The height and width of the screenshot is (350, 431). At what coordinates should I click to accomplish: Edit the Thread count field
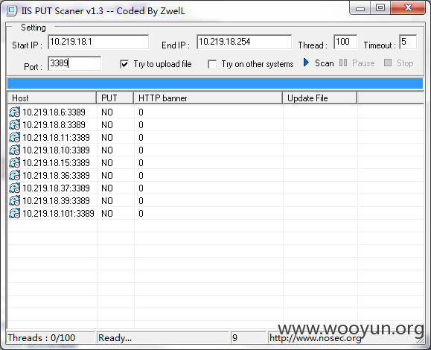pos(345,42)
